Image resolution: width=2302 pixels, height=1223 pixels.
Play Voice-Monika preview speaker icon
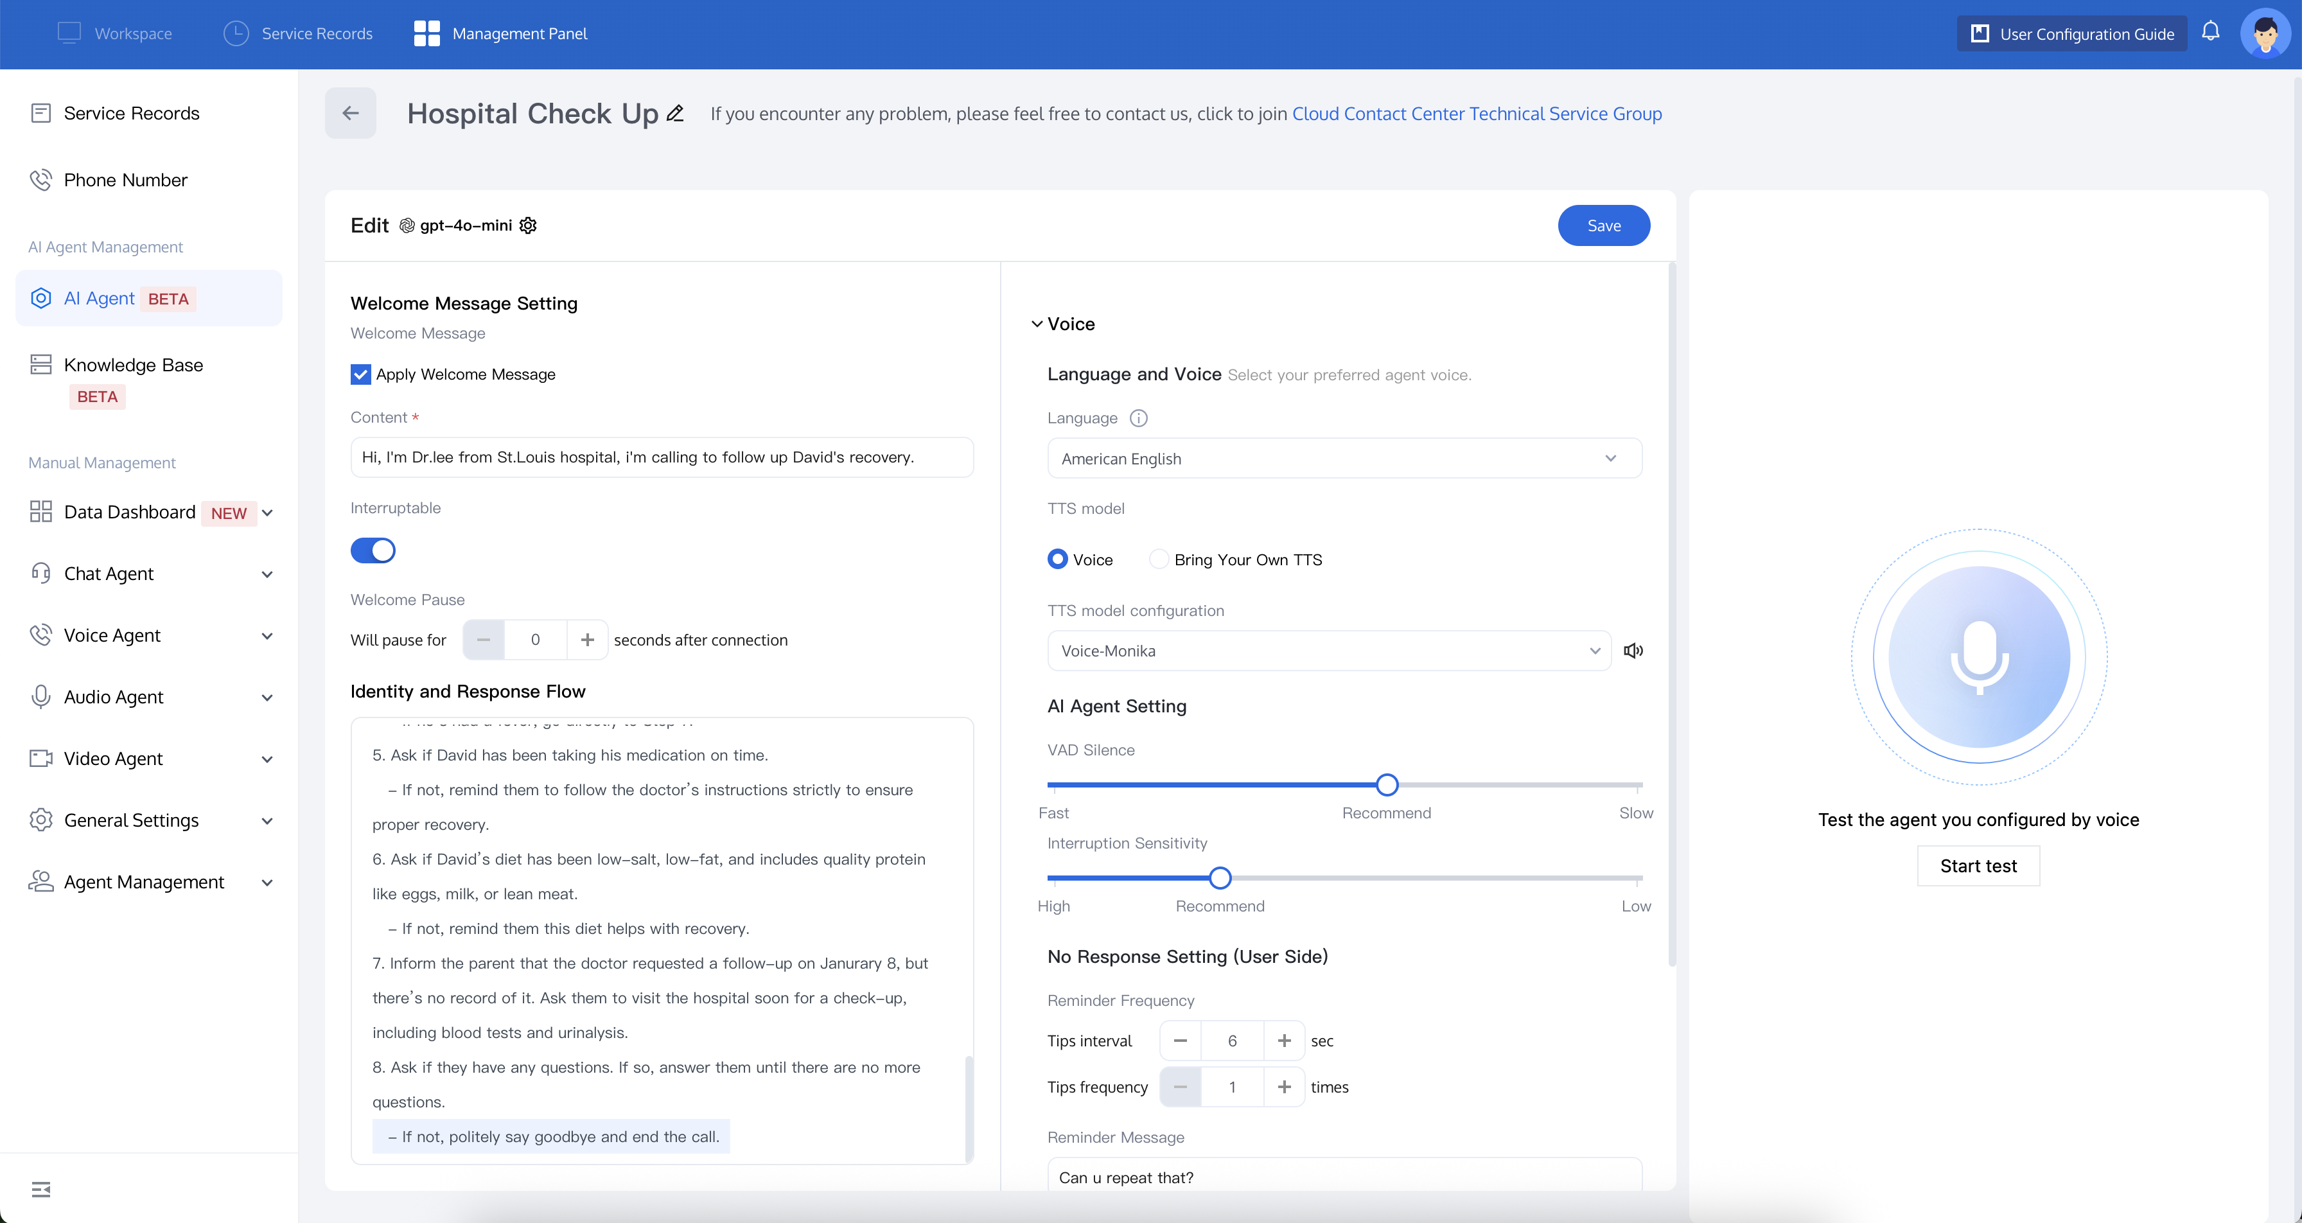point(1633,651)
